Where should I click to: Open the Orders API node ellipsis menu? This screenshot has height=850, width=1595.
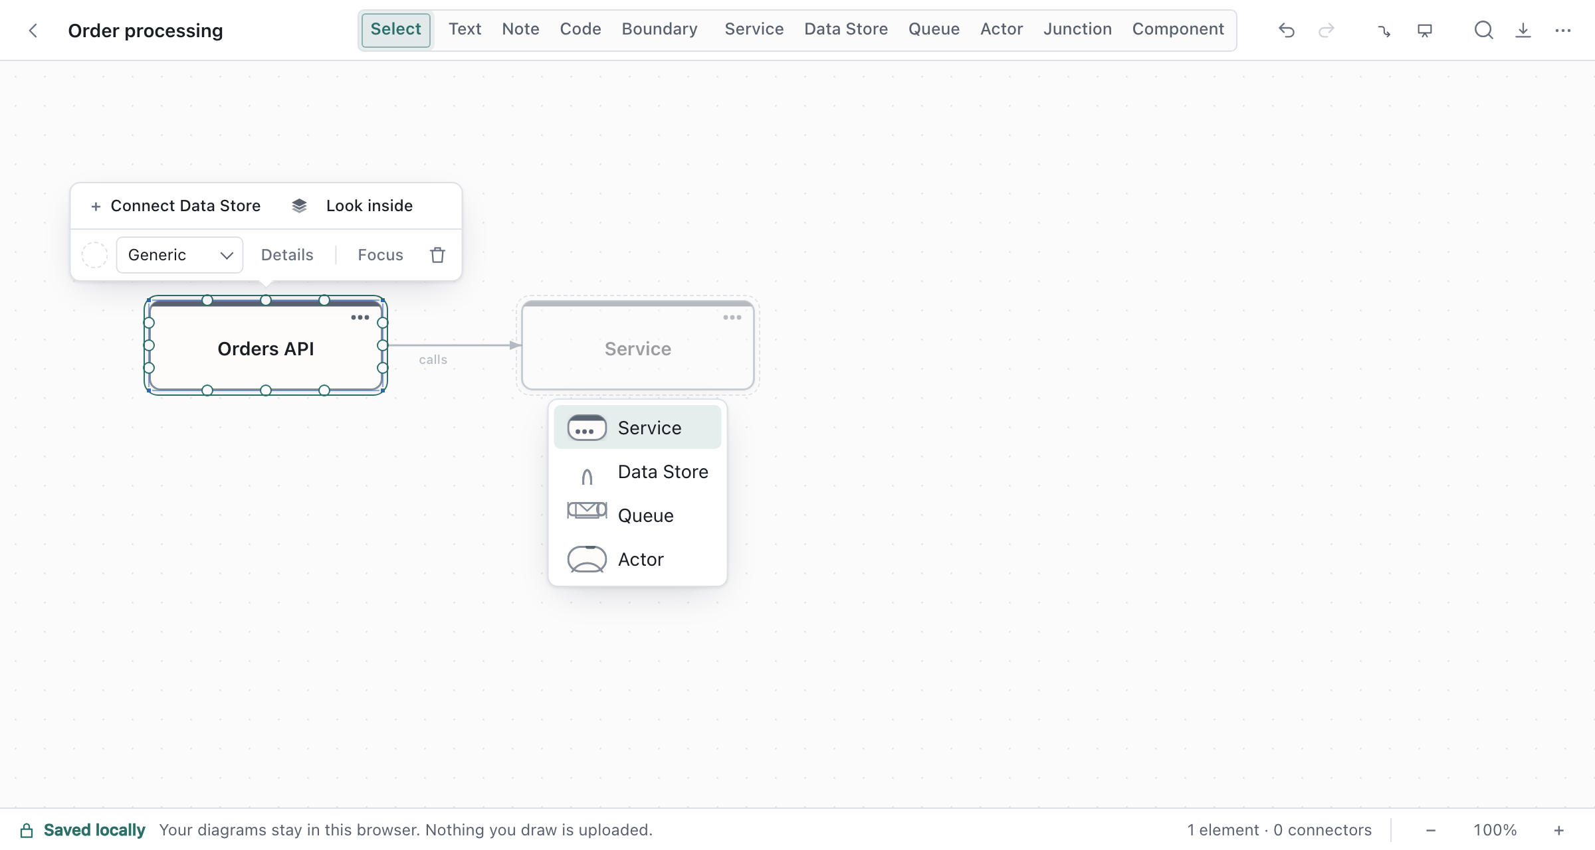(360, 317)
